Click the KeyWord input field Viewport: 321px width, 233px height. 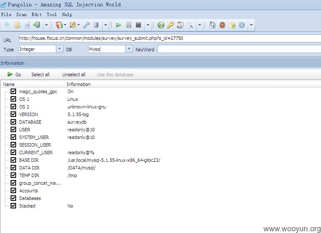[239, 49]
